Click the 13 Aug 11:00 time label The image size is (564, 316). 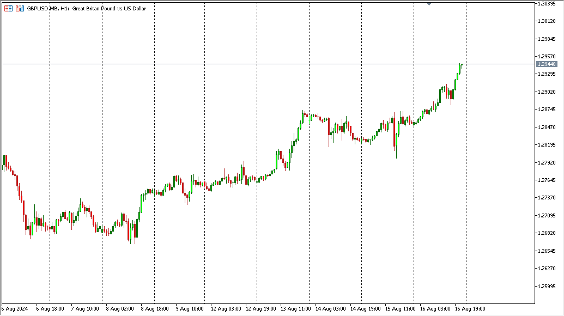(x=296, y=309)
